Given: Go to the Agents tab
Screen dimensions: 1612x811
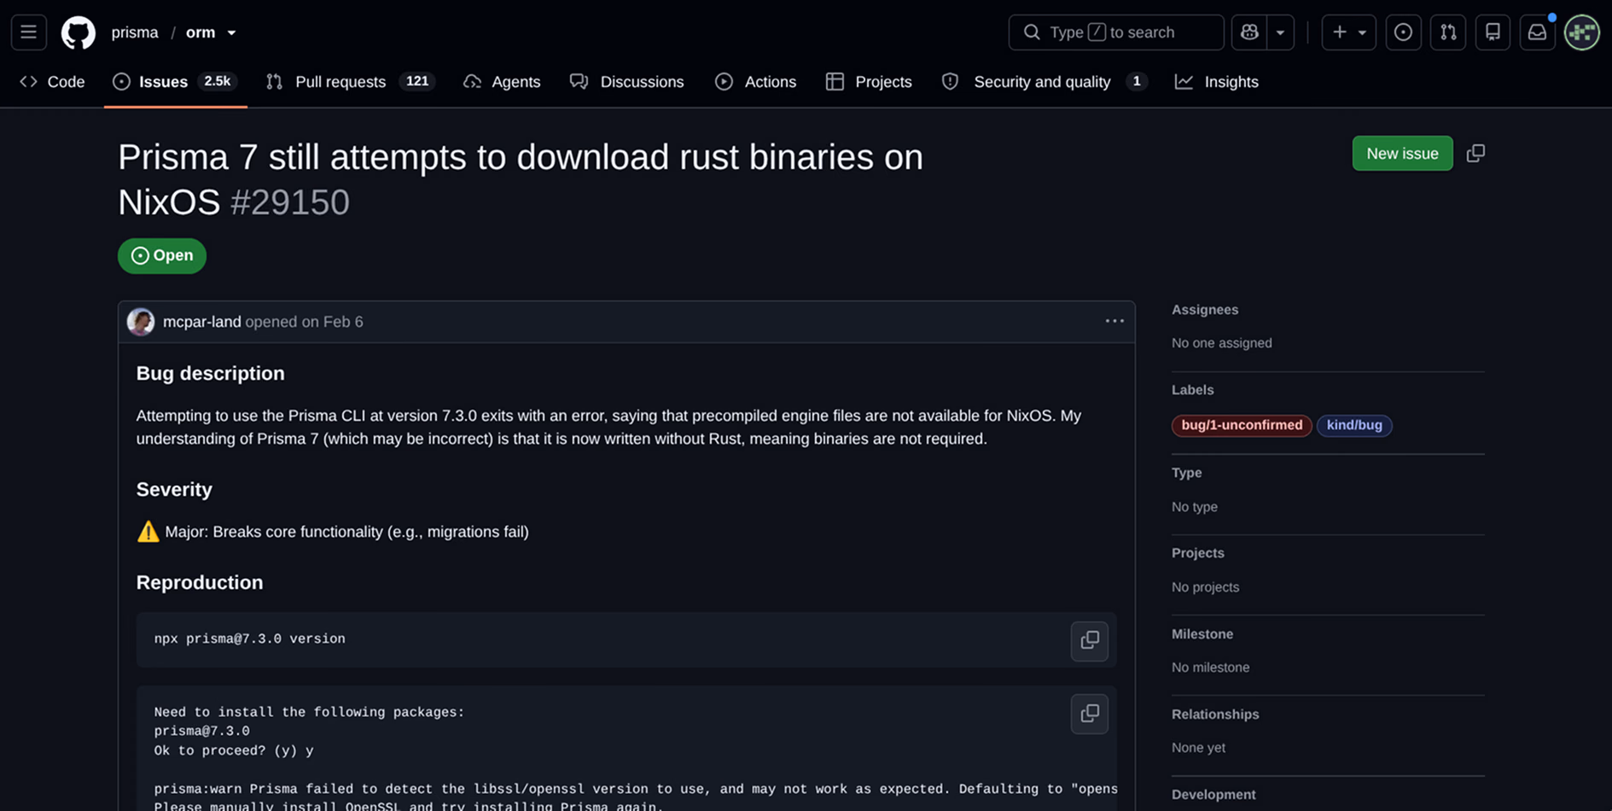Looking at the screenshot, I should click(x=502, y=82).
